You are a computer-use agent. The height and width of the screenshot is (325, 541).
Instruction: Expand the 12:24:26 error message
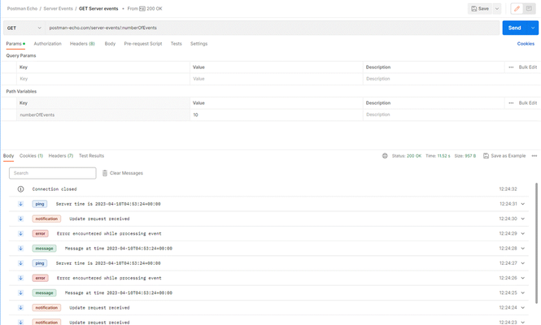(523, 278)
